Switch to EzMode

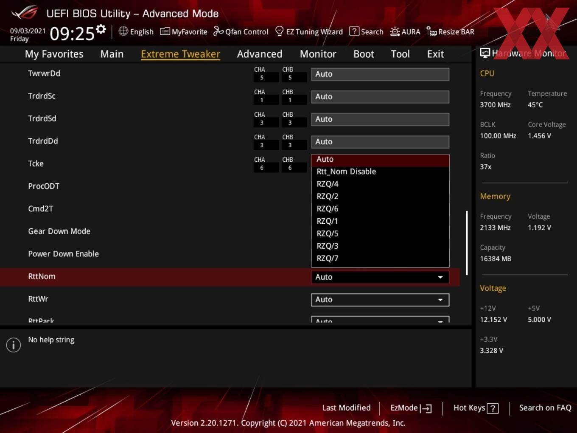[x=411, y=408]
